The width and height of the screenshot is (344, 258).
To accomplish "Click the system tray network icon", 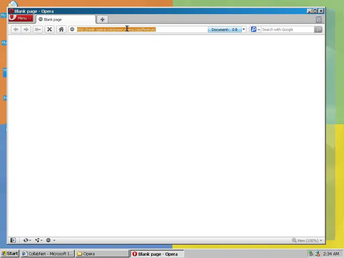I will coord(317,254).
